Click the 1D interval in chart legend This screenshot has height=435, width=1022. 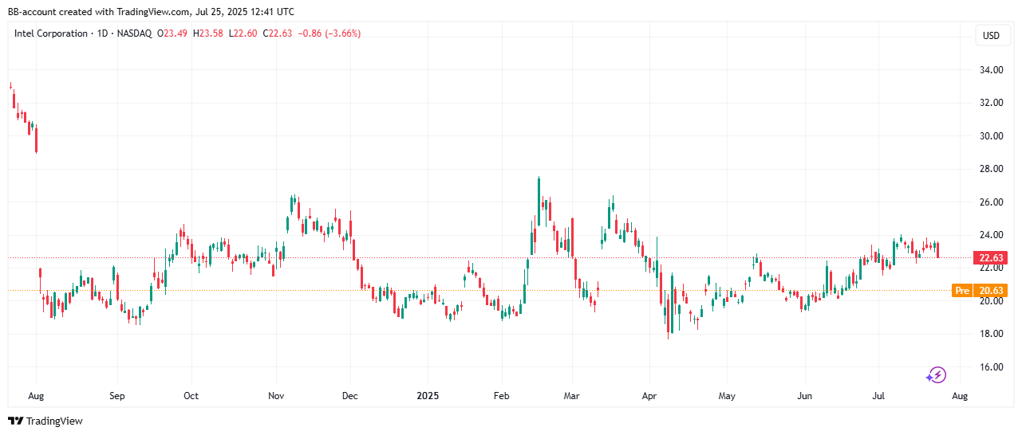point(102,33)
